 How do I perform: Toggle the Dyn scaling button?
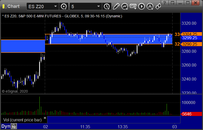pyautogui.click(x=6, y=126)
